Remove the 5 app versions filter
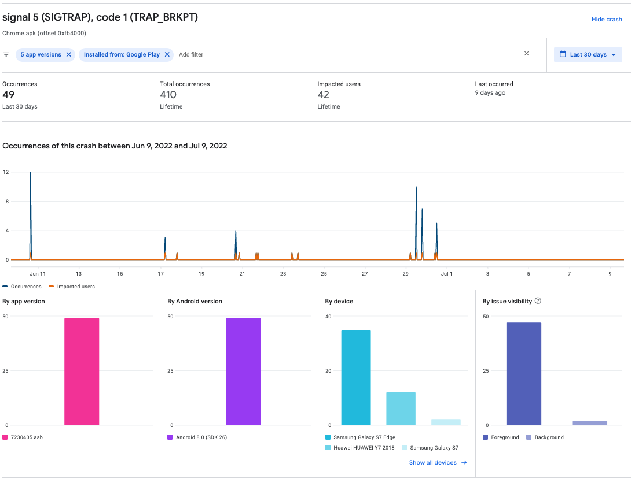The width and height of the screenshot is (631, 479). click(69, 55)
